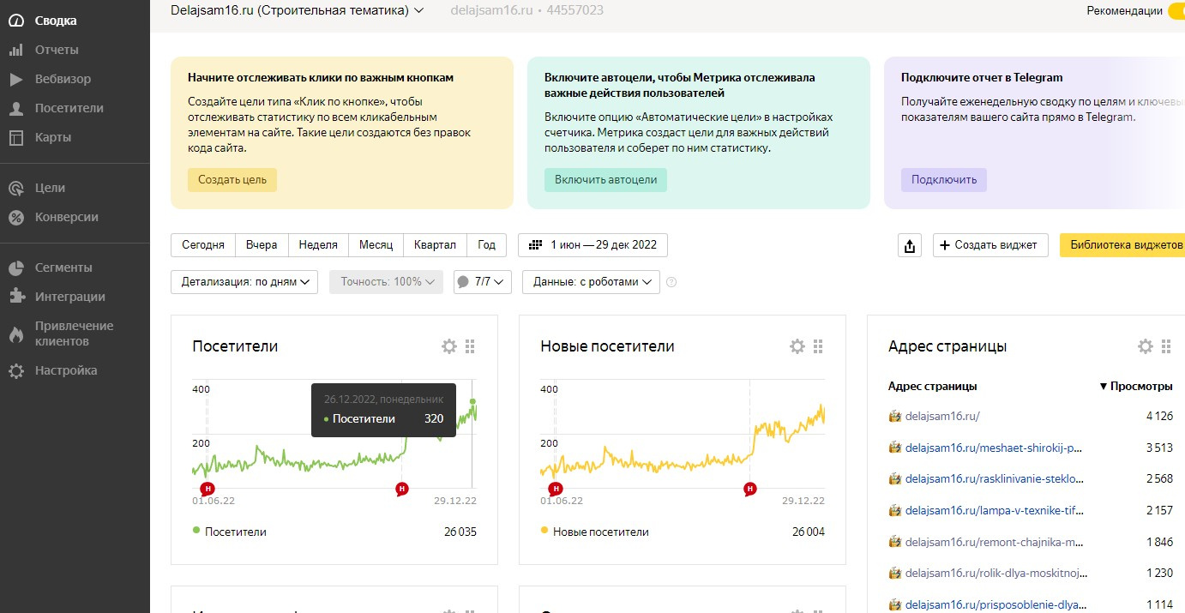The image size is (1185, 613).
Task: Open settings gear on Посетители widget
Action: click(x=448, y=346)
